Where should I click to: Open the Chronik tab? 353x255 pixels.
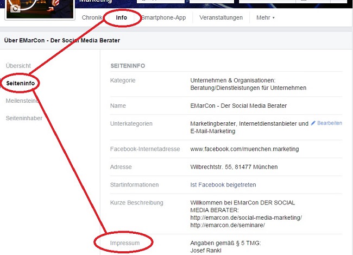click(92, 17)
